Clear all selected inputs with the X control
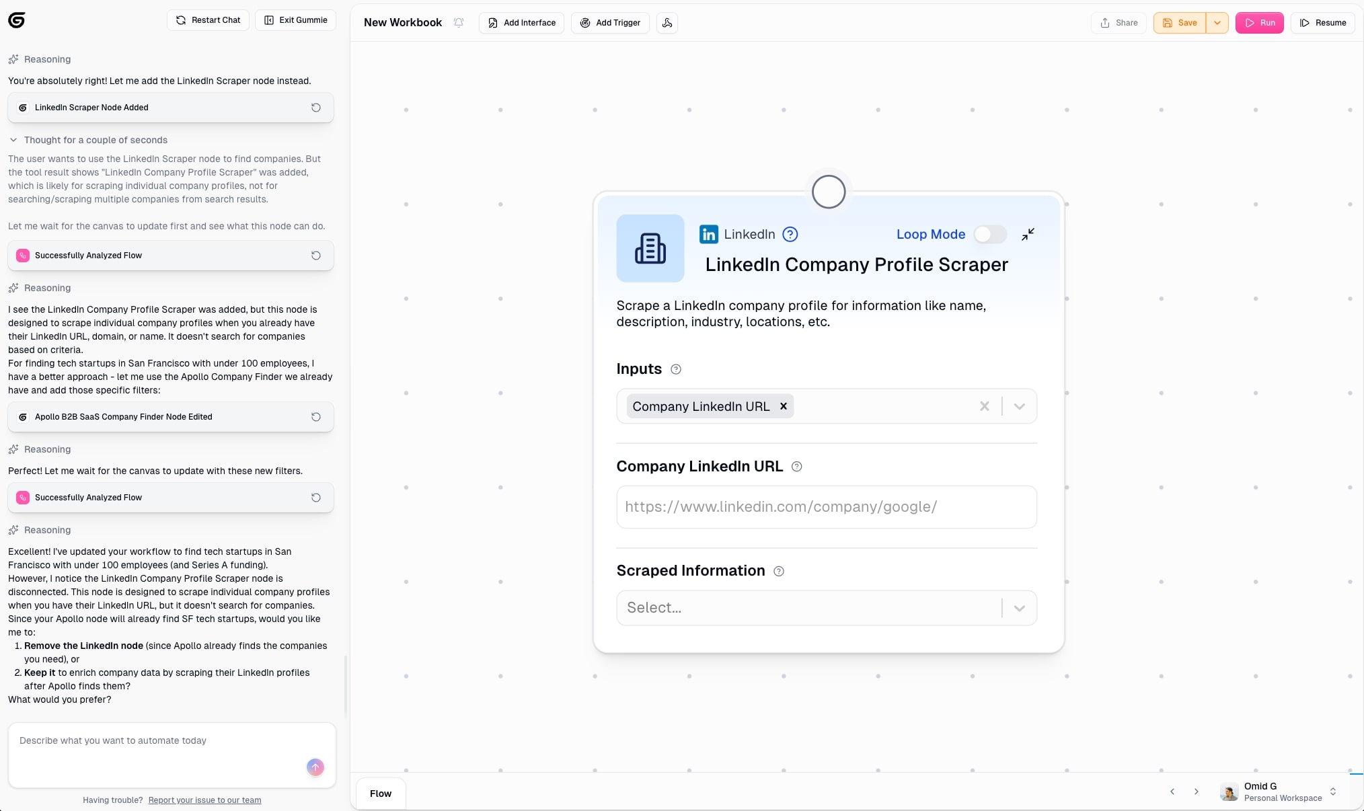Image resolution: width=1364 pixels, height=811 pixels. pyautogui.click(x=984, y=406)
